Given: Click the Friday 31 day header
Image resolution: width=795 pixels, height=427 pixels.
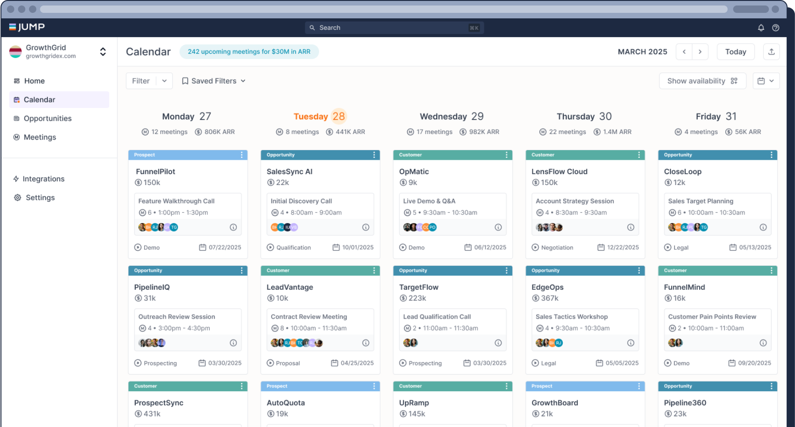Looking at the screenshot, I should click(x=716, y=117).
